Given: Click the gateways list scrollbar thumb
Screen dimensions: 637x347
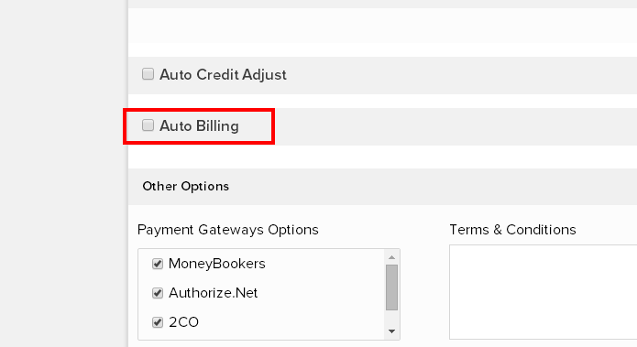Looking at the screenshot, I should pos(391,287).
